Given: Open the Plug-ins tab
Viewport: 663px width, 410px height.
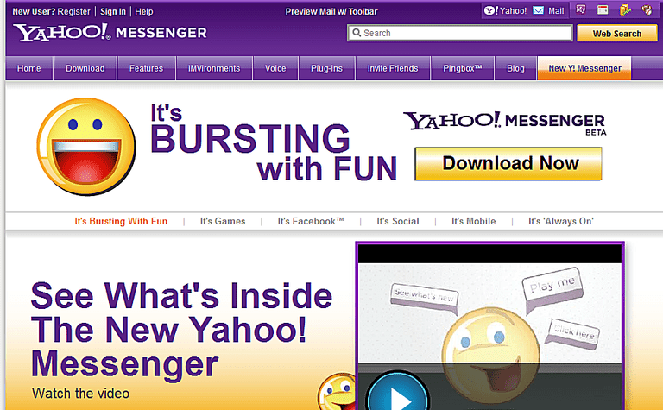Looking at the screenshot, I should pos(326,68).
